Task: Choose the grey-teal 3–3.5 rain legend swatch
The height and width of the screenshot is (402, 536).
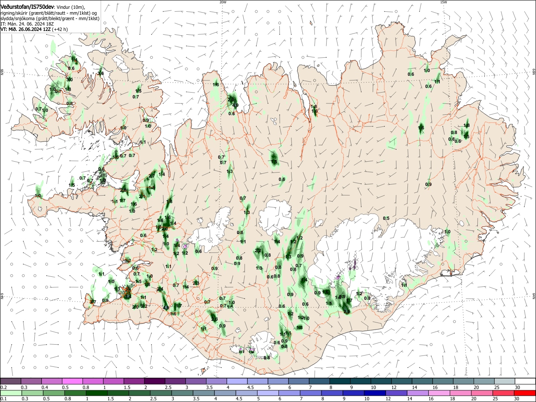Action: point(183,393)
